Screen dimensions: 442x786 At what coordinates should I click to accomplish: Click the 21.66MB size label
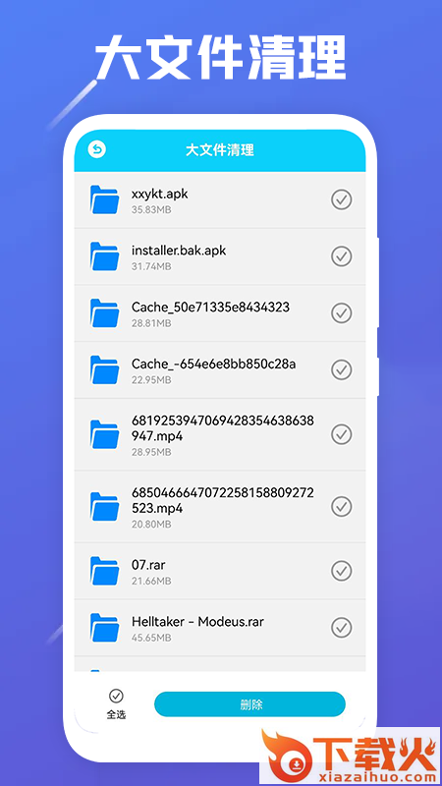click(x=151, y=581)
